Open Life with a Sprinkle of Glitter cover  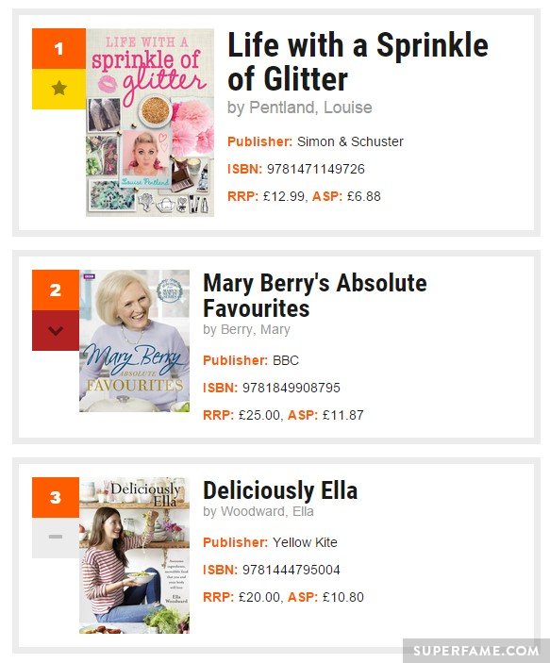150,123
